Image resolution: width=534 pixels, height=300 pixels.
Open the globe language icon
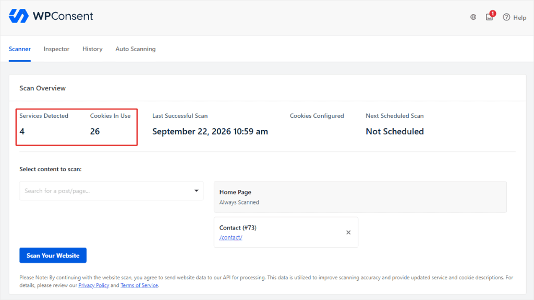[474, 17]
